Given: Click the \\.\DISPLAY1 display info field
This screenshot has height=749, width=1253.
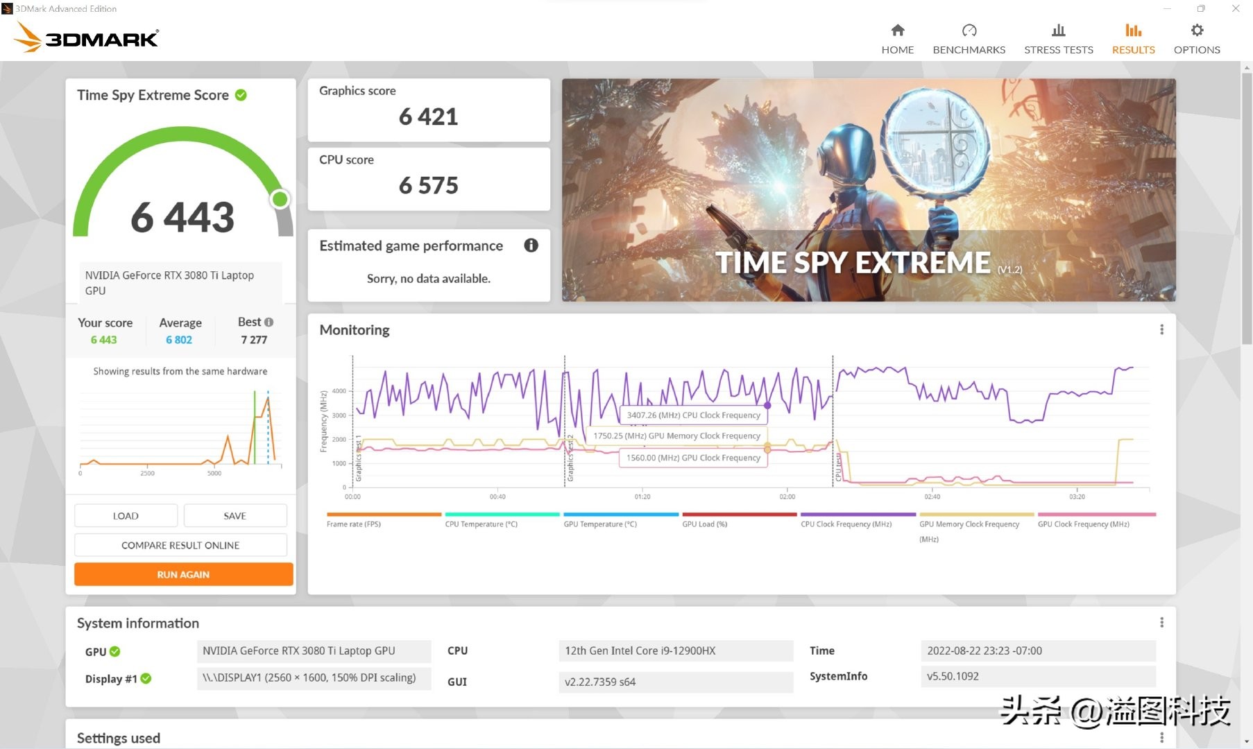Looking at the screenshot, I should [314, 678].
